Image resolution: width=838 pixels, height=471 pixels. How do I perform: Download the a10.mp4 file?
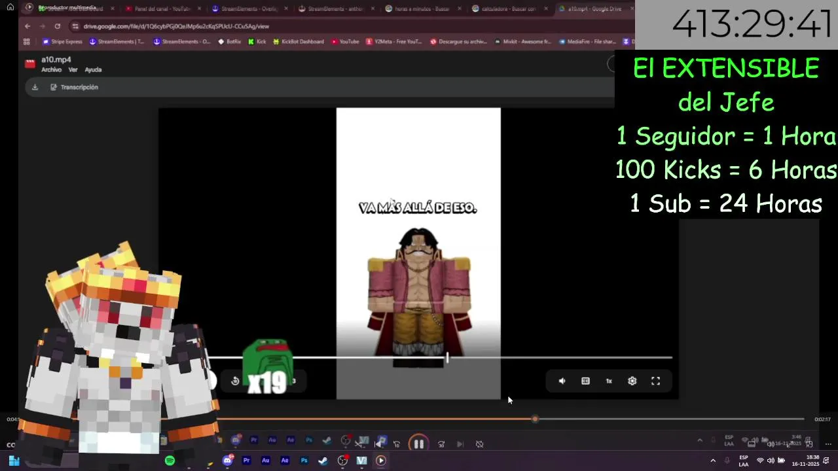[x=35, y=87]
